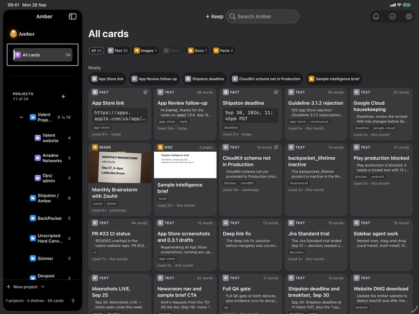
Task: Click the revenuecat tag on Guideline card
Action: point(319,122)
